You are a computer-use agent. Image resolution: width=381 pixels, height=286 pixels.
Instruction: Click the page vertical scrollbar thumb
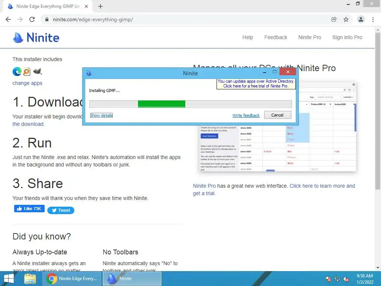coord(378,111)
